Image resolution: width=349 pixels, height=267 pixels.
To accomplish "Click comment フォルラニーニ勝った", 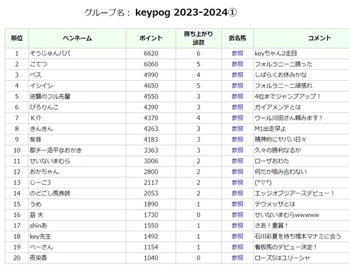I will pyautogui.click(x=284, y=64).
